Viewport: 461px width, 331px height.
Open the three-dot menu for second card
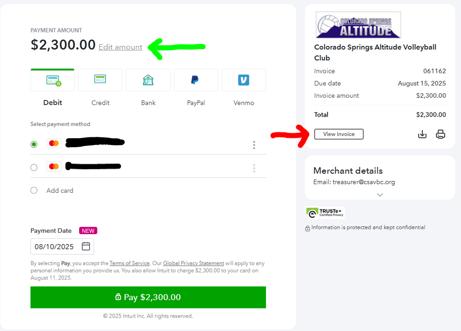tap(254, 168)
